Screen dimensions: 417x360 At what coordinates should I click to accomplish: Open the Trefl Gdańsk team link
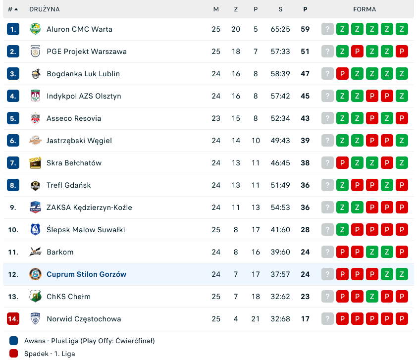pos(69,185)
